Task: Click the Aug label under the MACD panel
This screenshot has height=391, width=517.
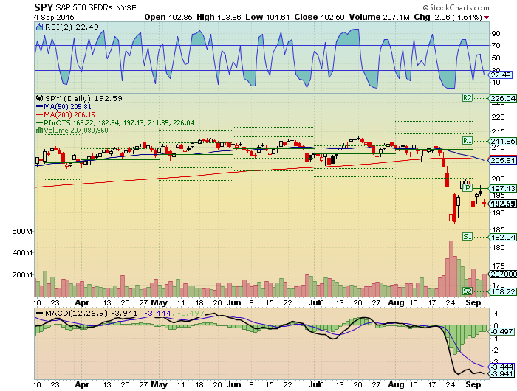Action: point(396,384)
